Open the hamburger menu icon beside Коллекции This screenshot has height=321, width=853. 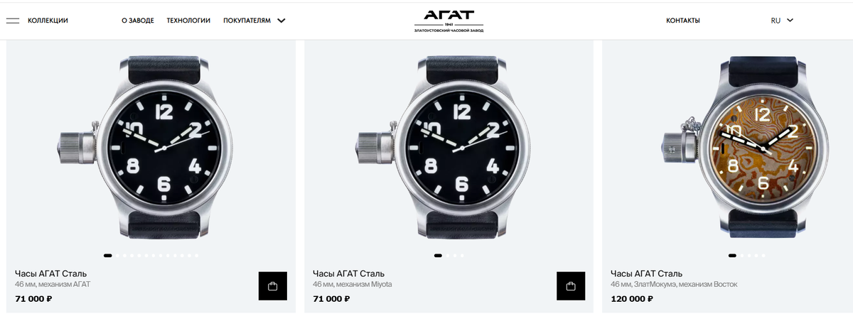(x=12, y=21)
